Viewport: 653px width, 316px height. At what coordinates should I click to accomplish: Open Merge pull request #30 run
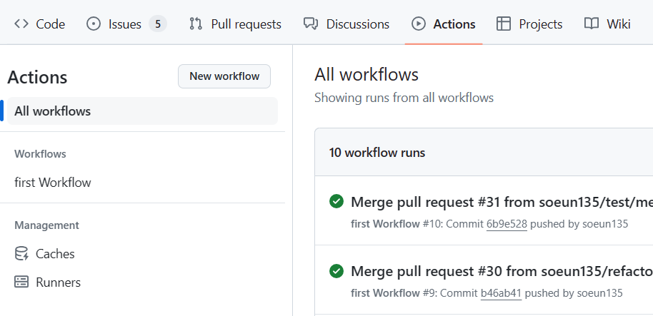point(502,272)
